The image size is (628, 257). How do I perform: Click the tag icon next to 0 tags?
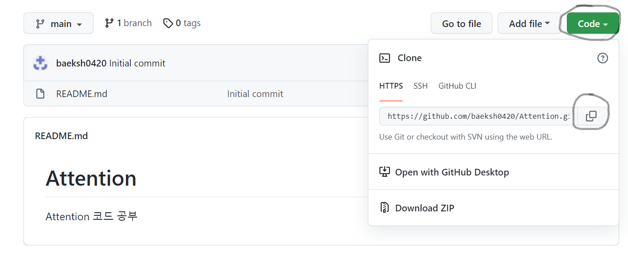click(x=168, y=23)
